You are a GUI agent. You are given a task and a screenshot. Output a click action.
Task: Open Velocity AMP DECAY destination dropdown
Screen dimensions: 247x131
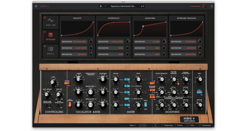click(x=74, y=54)
